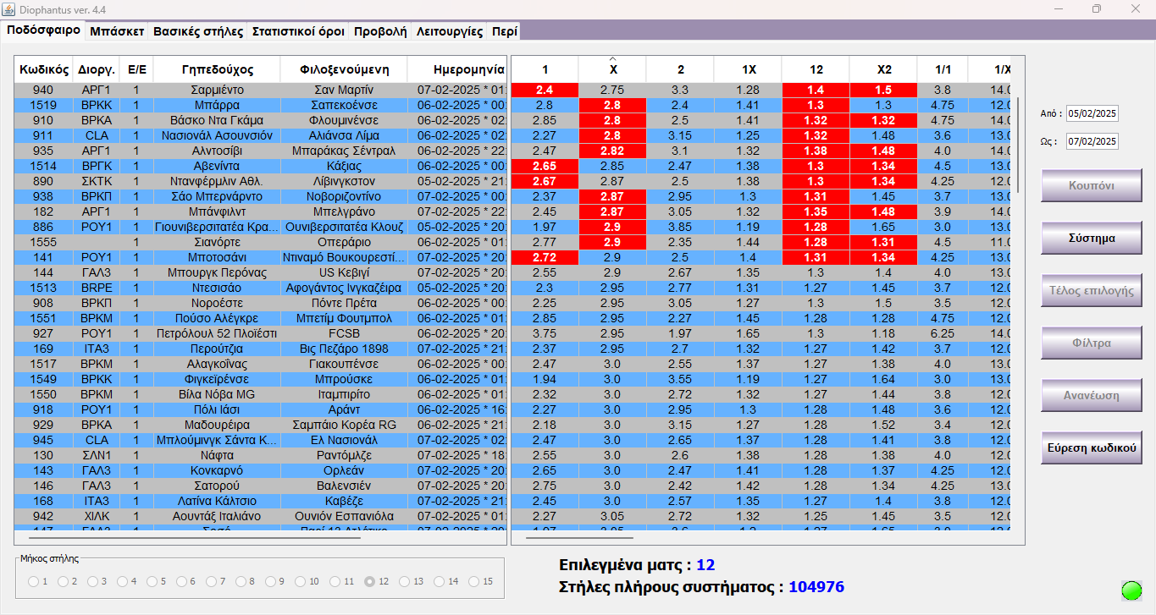Open the Βασικές στήλες tab
1156x615 pixels.
197,31
